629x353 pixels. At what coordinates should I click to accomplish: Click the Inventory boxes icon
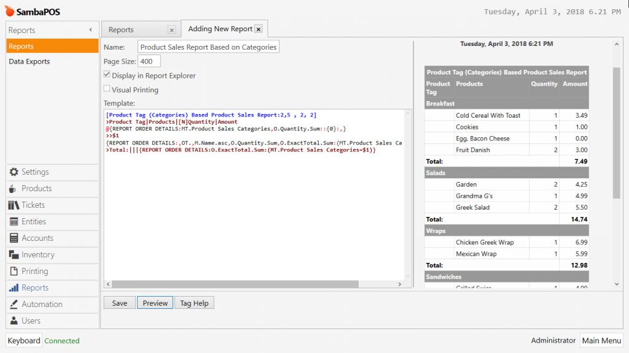point(14,254)
